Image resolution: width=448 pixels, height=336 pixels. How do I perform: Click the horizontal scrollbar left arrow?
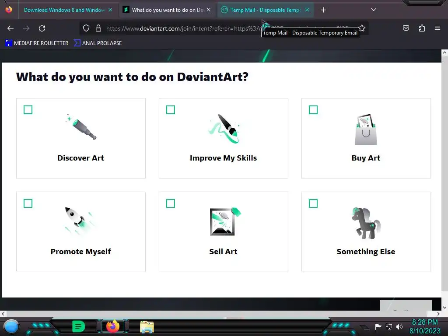tap(3, 314)
